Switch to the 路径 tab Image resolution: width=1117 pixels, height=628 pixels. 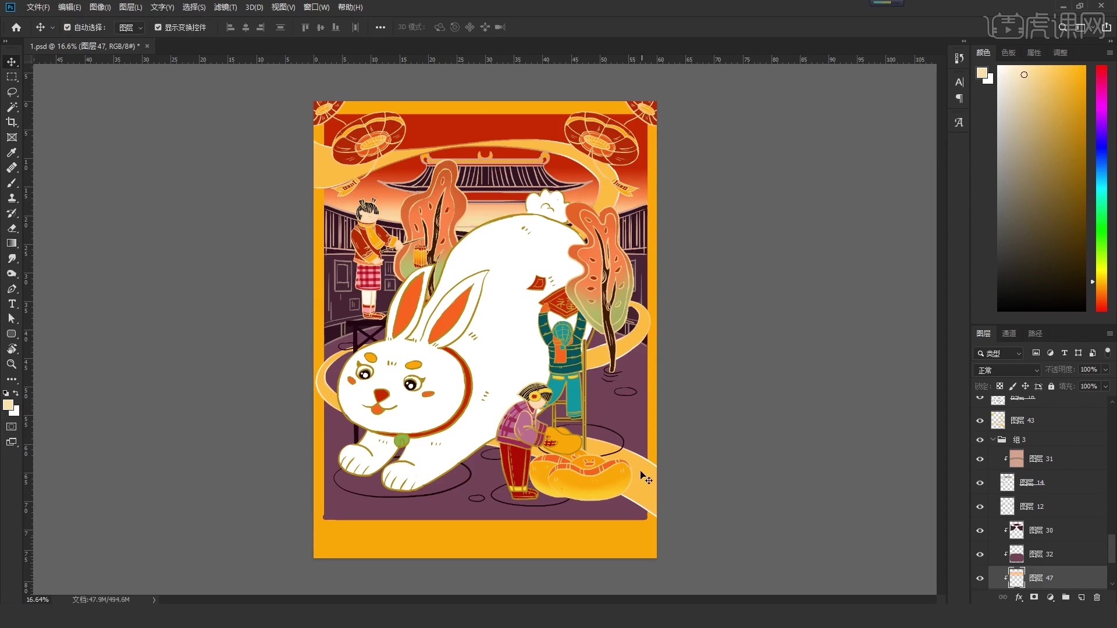[x=1035, y=333]
